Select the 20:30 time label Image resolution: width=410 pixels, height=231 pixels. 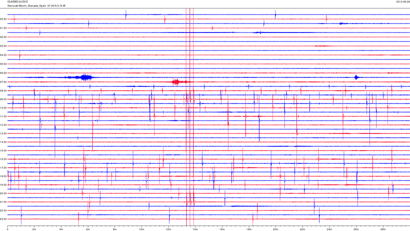coord(3,193)
